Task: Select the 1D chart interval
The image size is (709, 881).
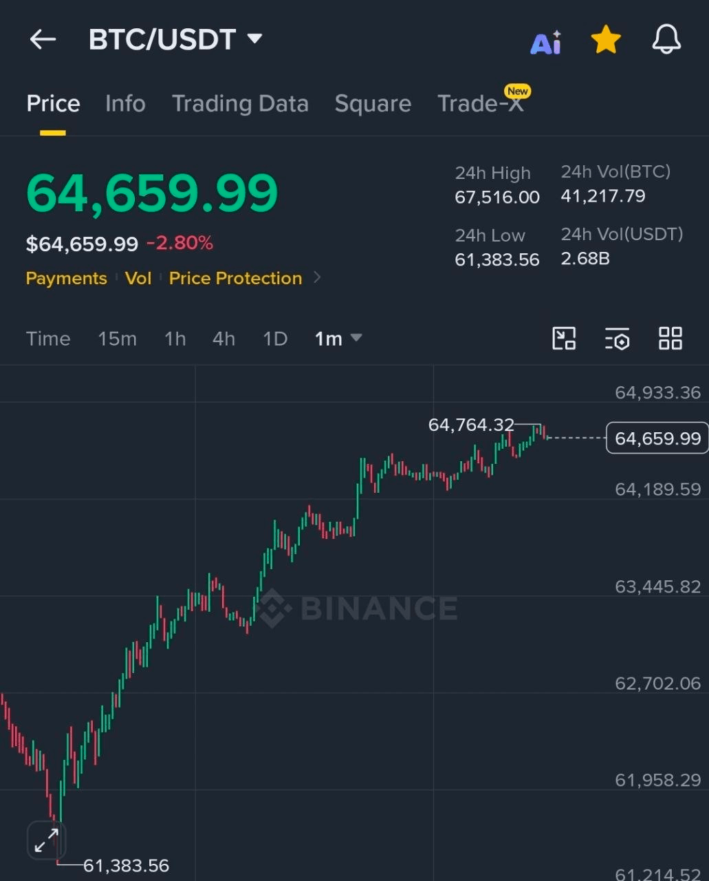Action: tap(275, 339)
